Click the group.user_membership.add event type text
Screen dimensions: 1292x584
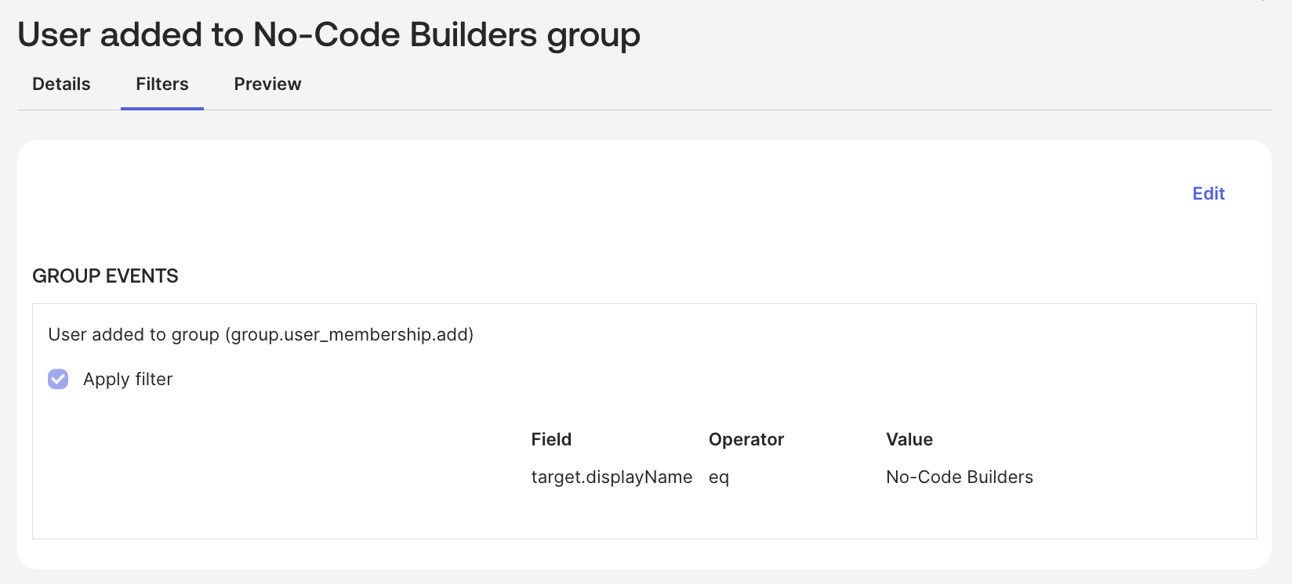click(350, 335)
